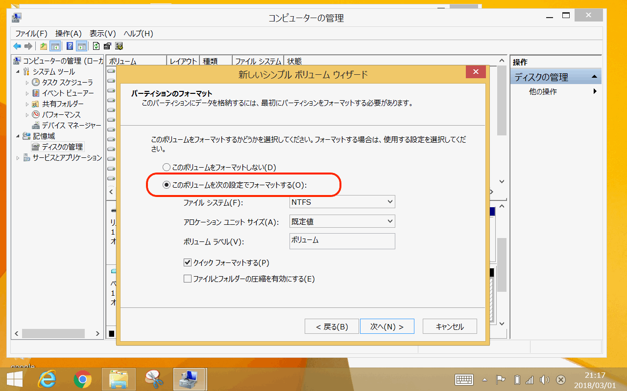The width and height of the screenshot is (627, 391).
Task: Click the ボリューム ラベル text field
Action: [342, 241]
